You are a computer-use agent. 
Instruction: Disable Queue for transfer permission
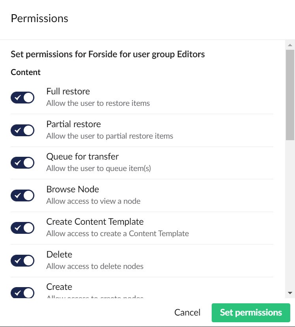22,162
